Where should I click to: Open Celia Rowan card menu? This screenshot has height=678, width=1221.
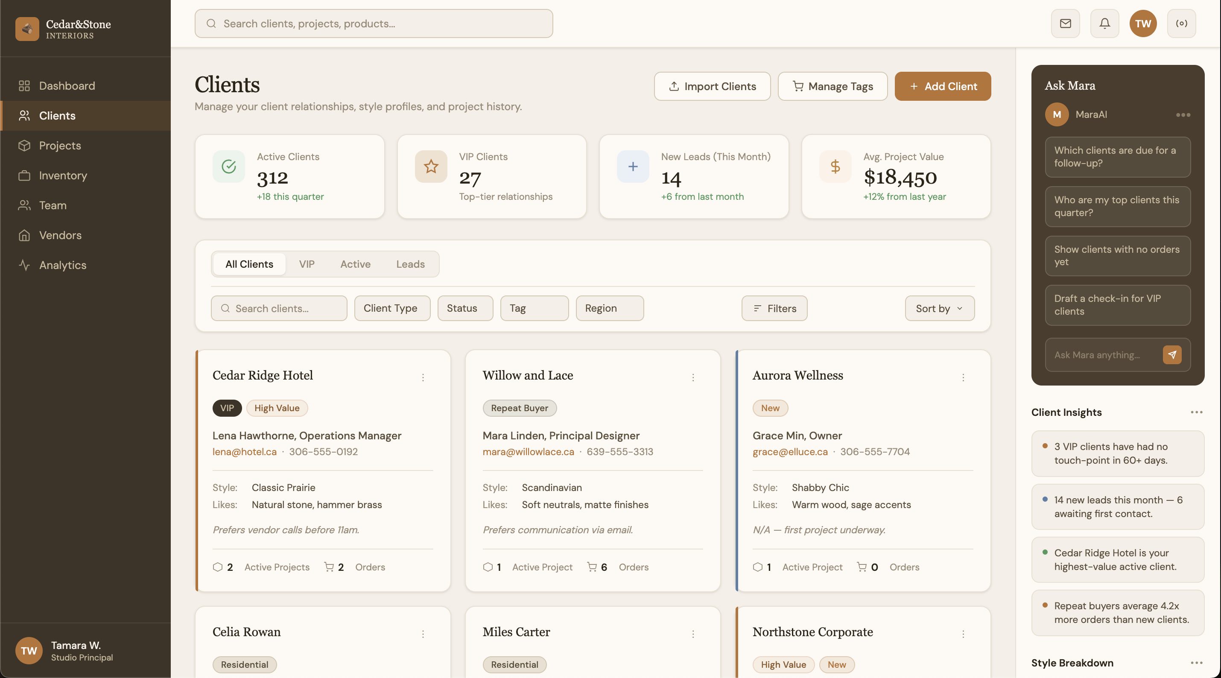click(x=423, y=634)
